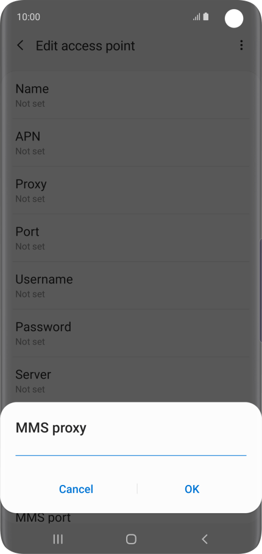Select the Proxy entry
Viewport: 262px width, 554px height.
[131, 191]
